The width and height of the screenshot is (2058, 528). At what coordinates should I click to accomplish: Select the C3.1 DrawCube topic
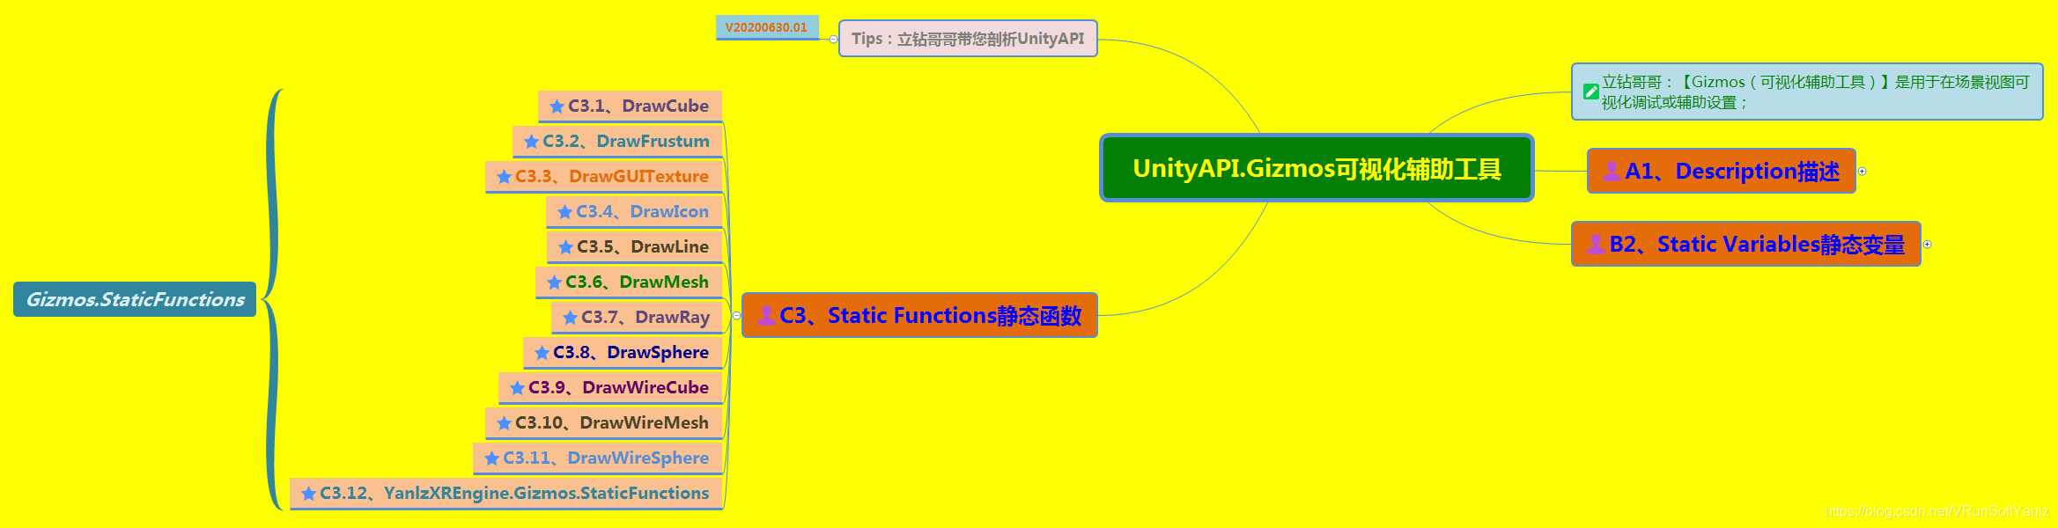pyautogui.click(x=630, y=106)
